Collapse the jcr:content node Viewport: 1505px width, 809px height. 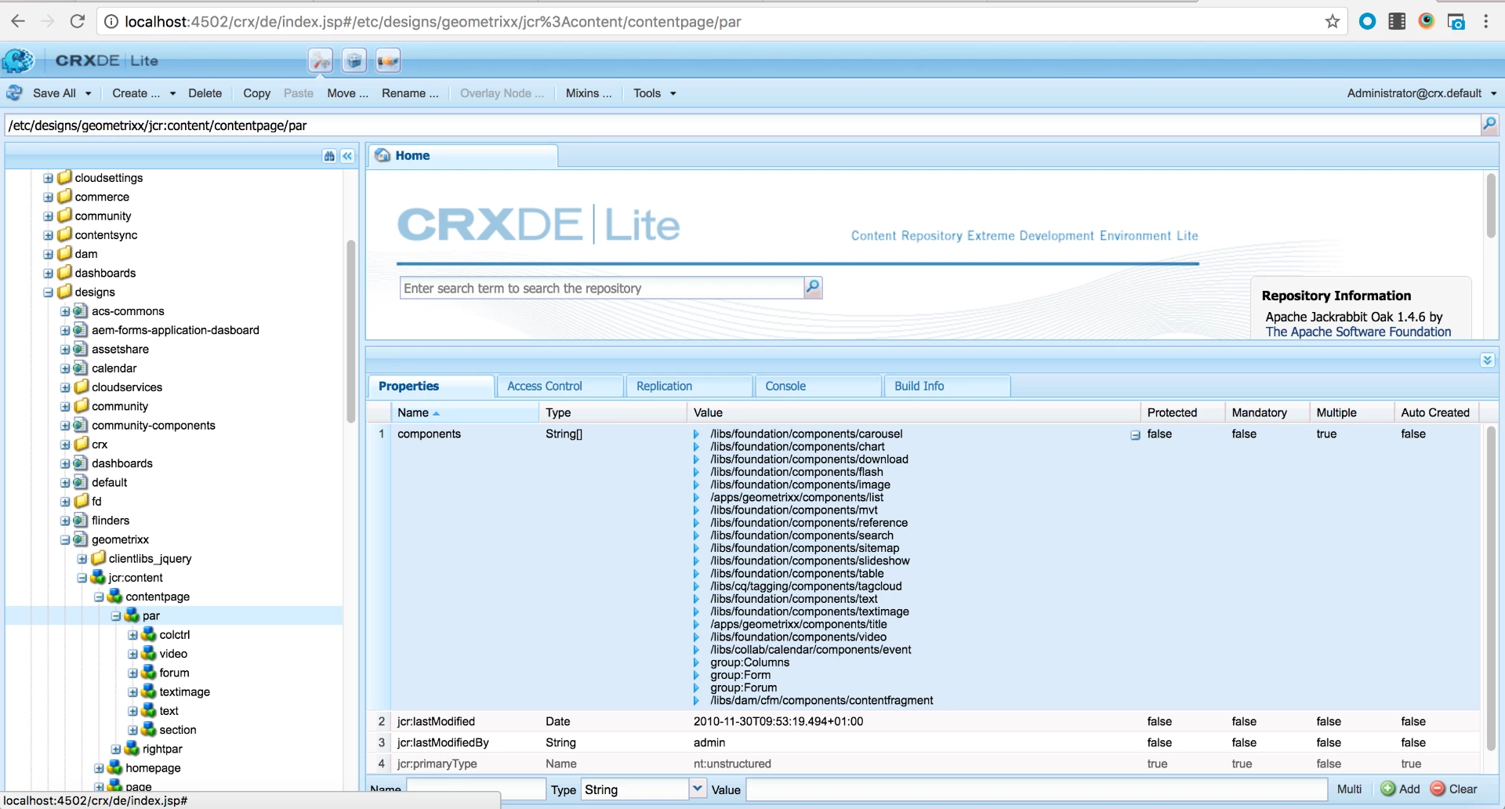point(82,578)
